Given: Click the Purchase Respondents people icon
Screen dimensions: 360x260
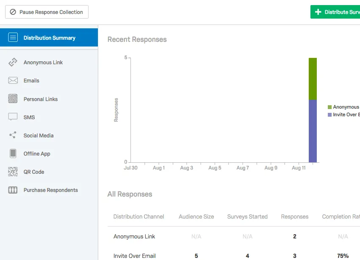Looking at the screenshot, I should coord(13,190).
